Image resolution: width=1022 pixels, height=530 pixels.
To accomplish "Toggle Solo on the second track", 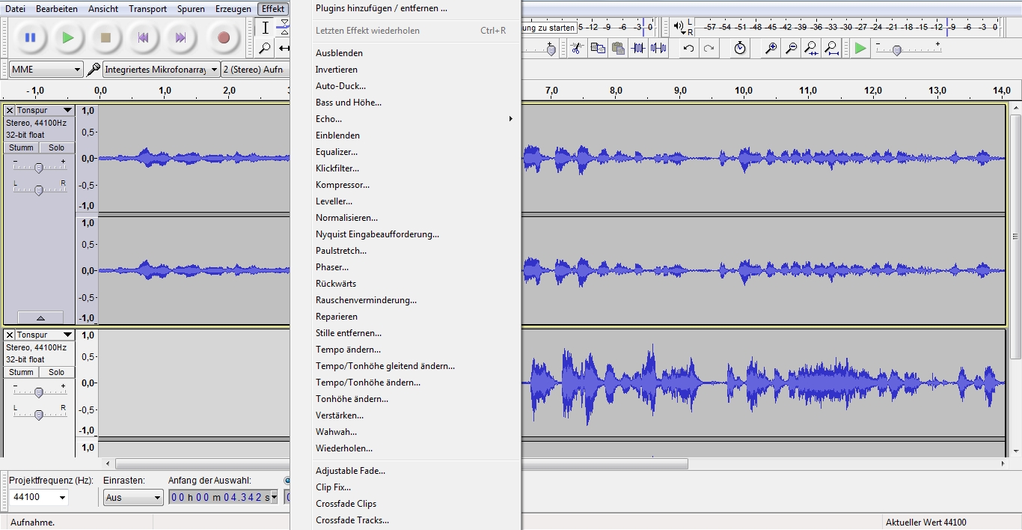I will point(57,372).
